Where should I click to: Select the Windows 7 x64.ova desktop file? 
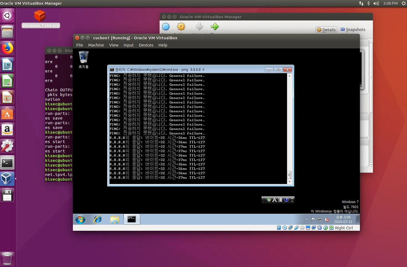pos(40,19)
